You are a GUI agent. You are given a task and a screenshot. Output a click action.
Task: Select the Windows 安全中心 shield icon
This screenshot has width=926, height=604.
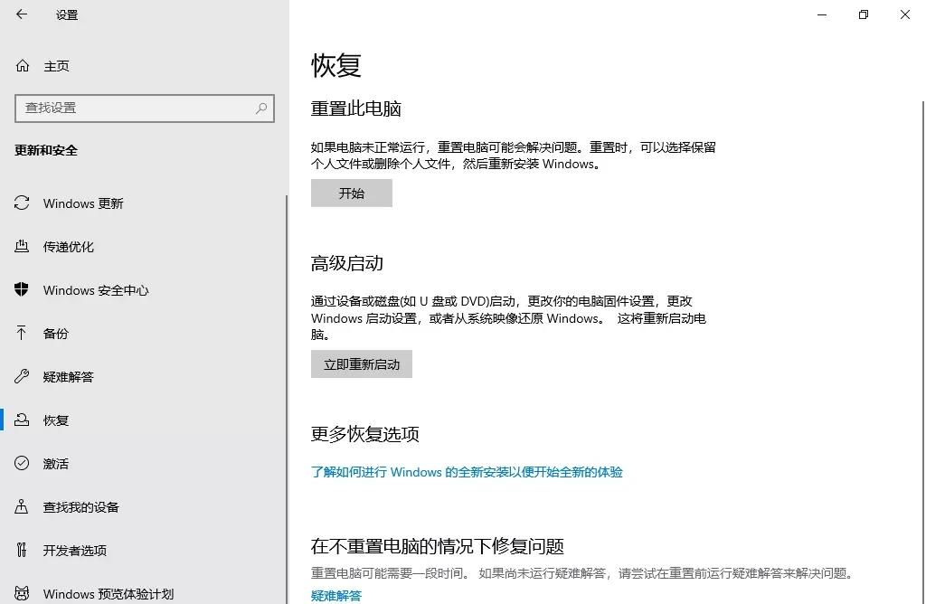20,289
